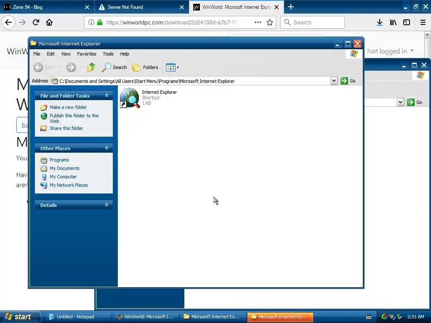Select the Internet Explorer shortcut icon

tap(130, 98)
